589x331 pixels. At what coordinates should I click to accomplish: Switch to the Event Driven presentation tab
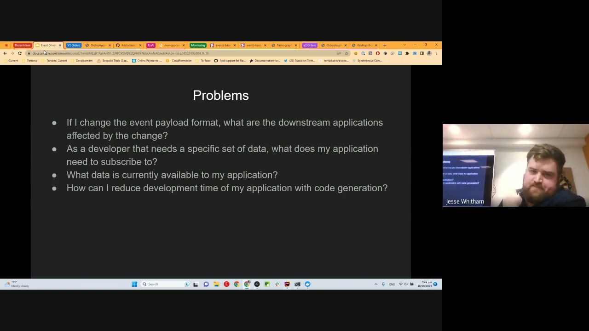click(48, 45)
